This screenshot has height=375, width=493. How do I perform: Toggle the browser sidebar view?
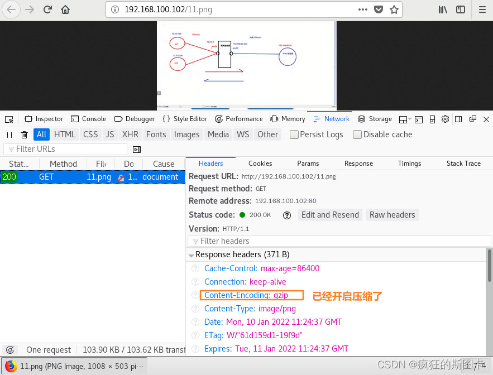(461, 9)
